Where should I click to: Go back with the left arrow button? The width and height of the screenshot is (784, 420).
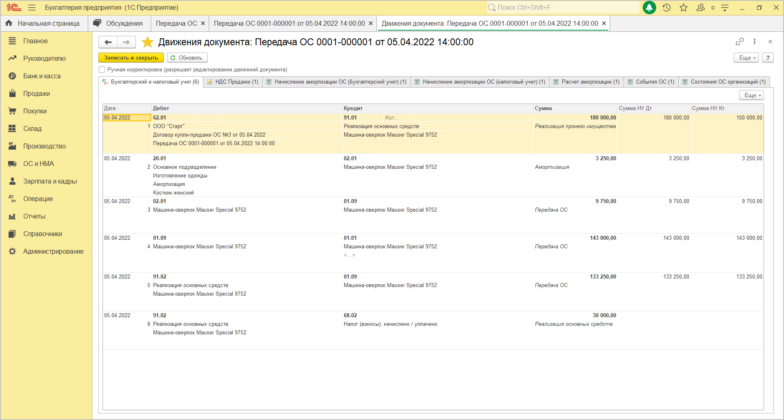[x=108, y=42]
